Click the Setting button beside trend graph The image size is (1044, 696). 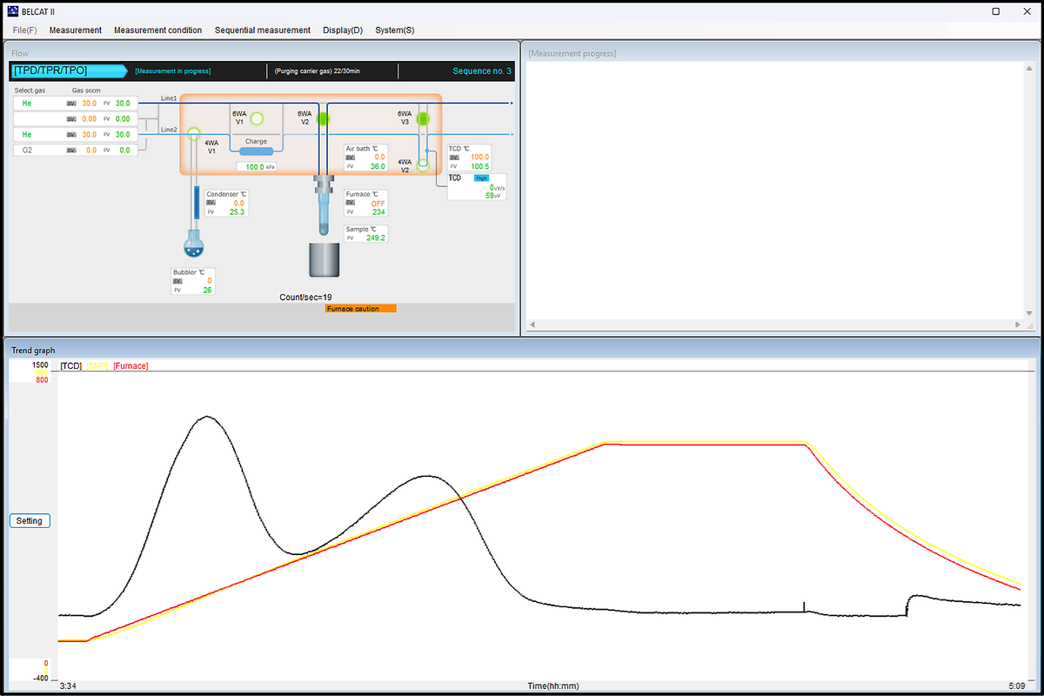[30, 521]
